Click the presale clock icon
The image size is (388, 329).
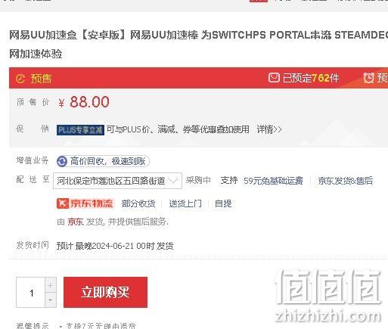[x=20, y=79]
